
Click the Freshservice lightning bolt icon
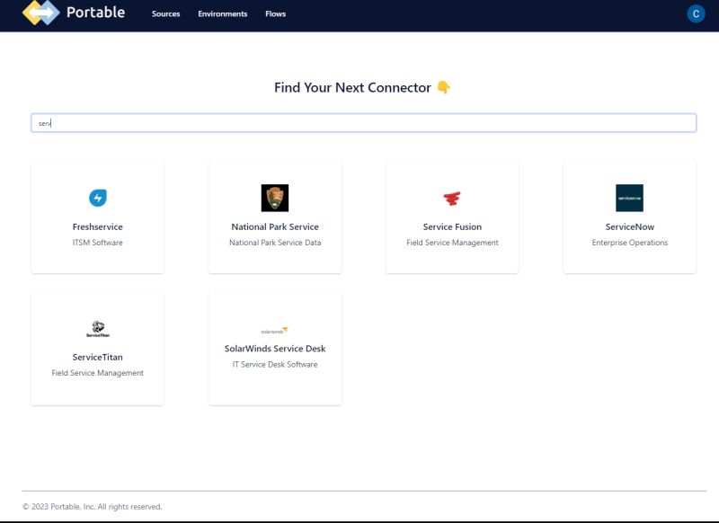pos(97,198)
